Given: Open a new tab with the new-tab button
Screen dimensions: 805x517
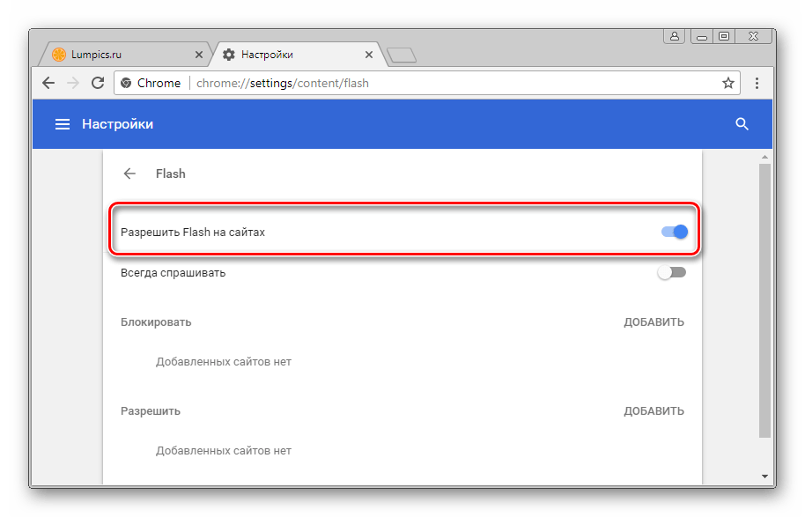Looking at the screenshot, I should coord(401,55).
